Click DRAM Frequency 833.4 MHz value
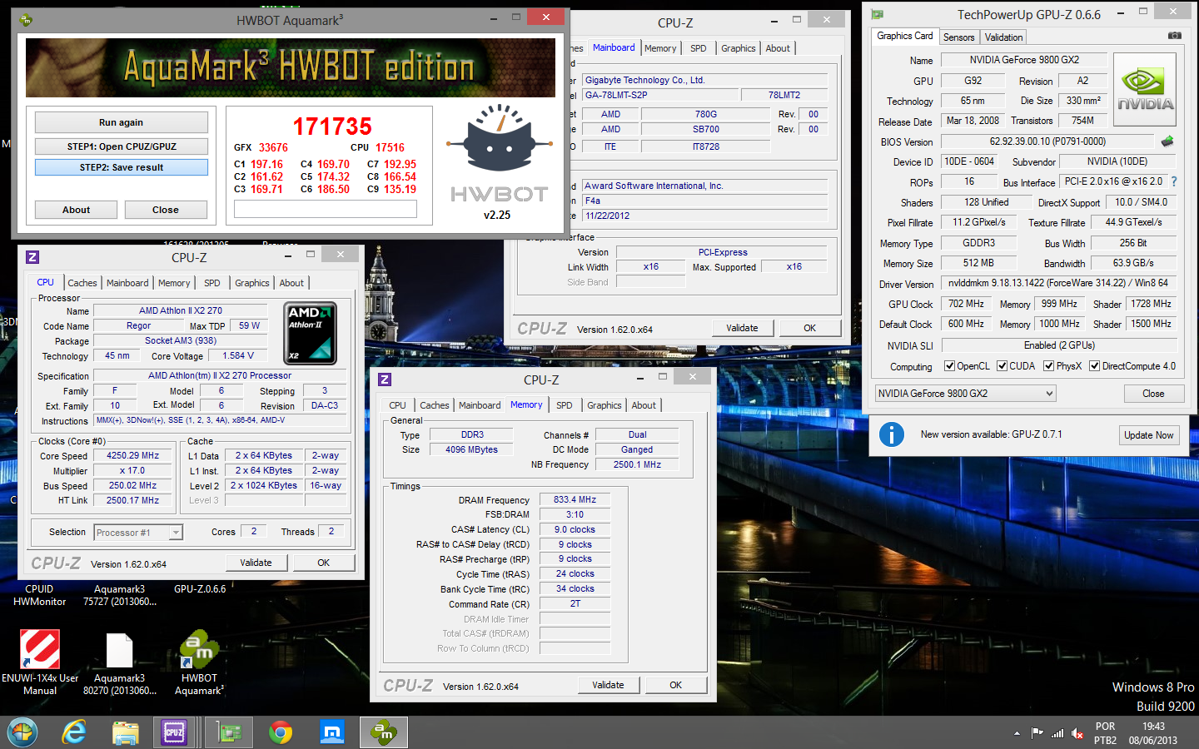The height and width of the screenshot is (749, 1199). click(x=575, y=499)
